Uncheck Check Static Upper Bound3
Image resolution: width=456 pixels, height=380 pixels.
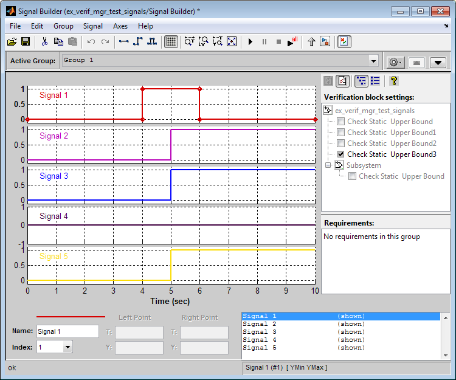(x=341, y=154)
